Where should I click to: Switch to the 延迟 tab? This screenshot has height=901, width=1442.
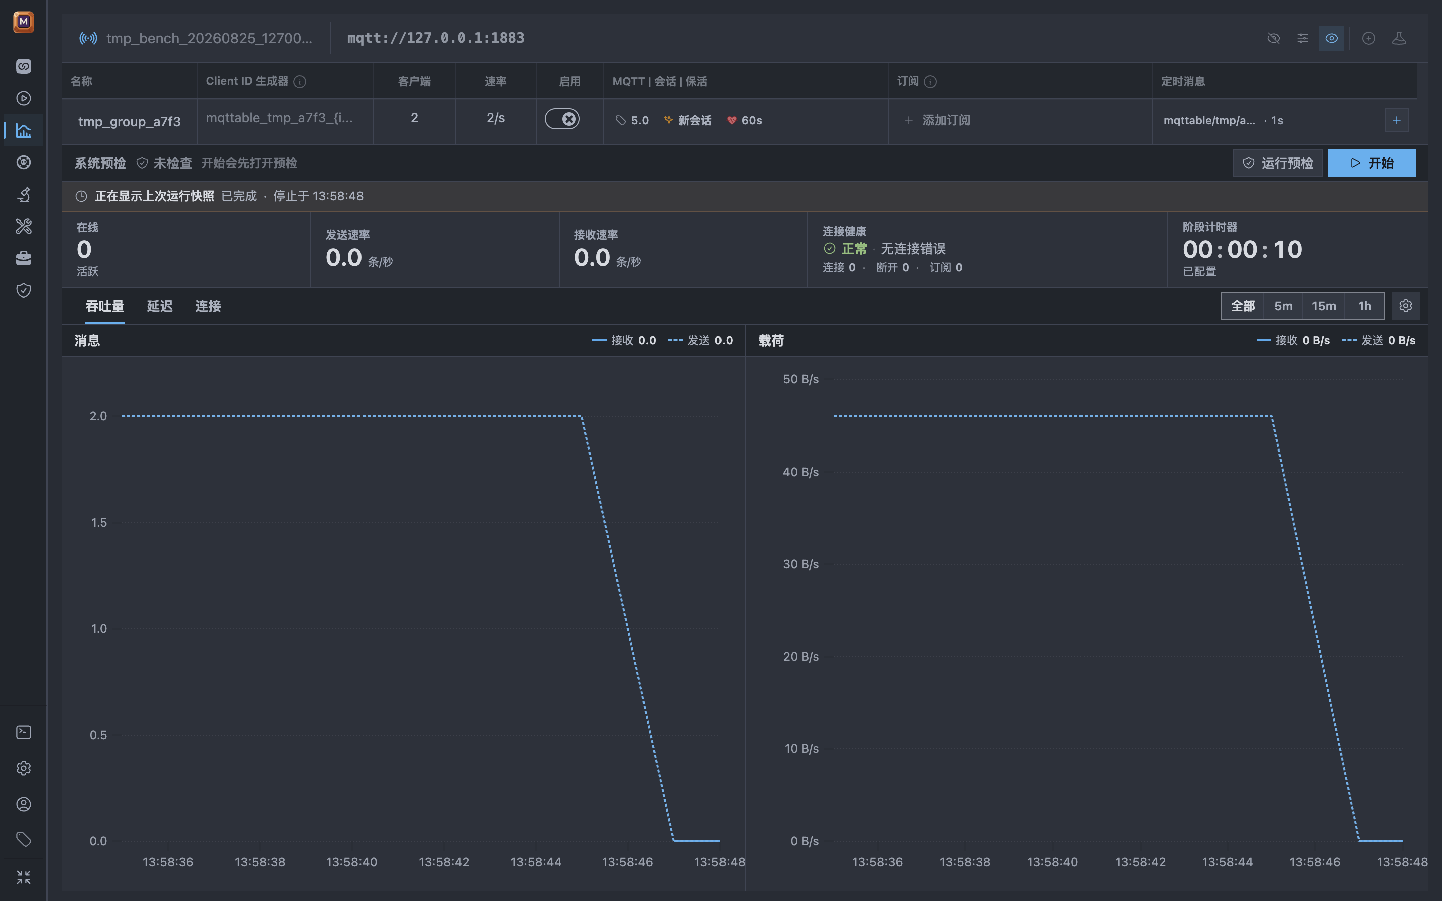pyautogui.click(x=160, y=306)
